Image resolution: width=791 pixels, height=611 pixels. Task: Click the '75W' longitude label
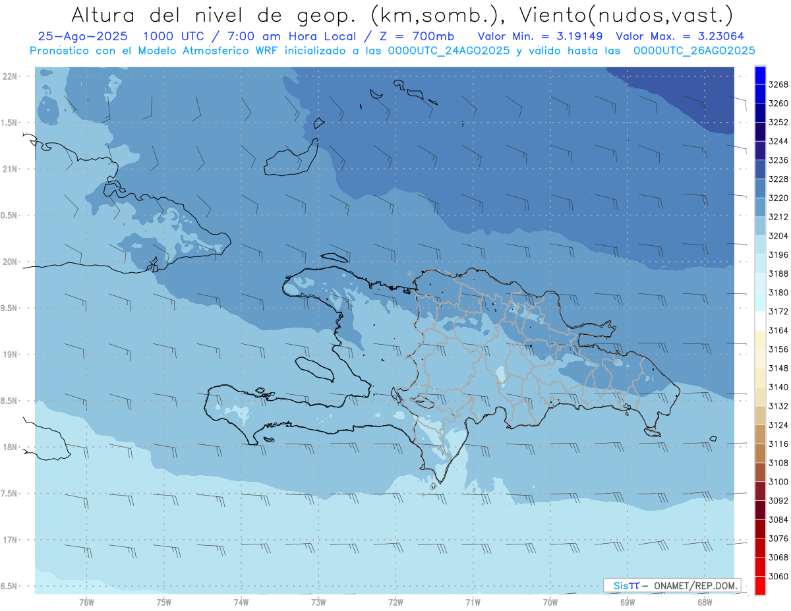pyautogui.click(x=164, y=602)
